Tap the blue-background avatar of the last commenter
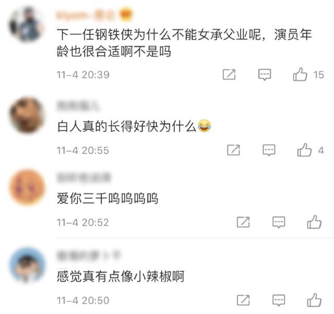334x314 pixels. pos(28,265)
